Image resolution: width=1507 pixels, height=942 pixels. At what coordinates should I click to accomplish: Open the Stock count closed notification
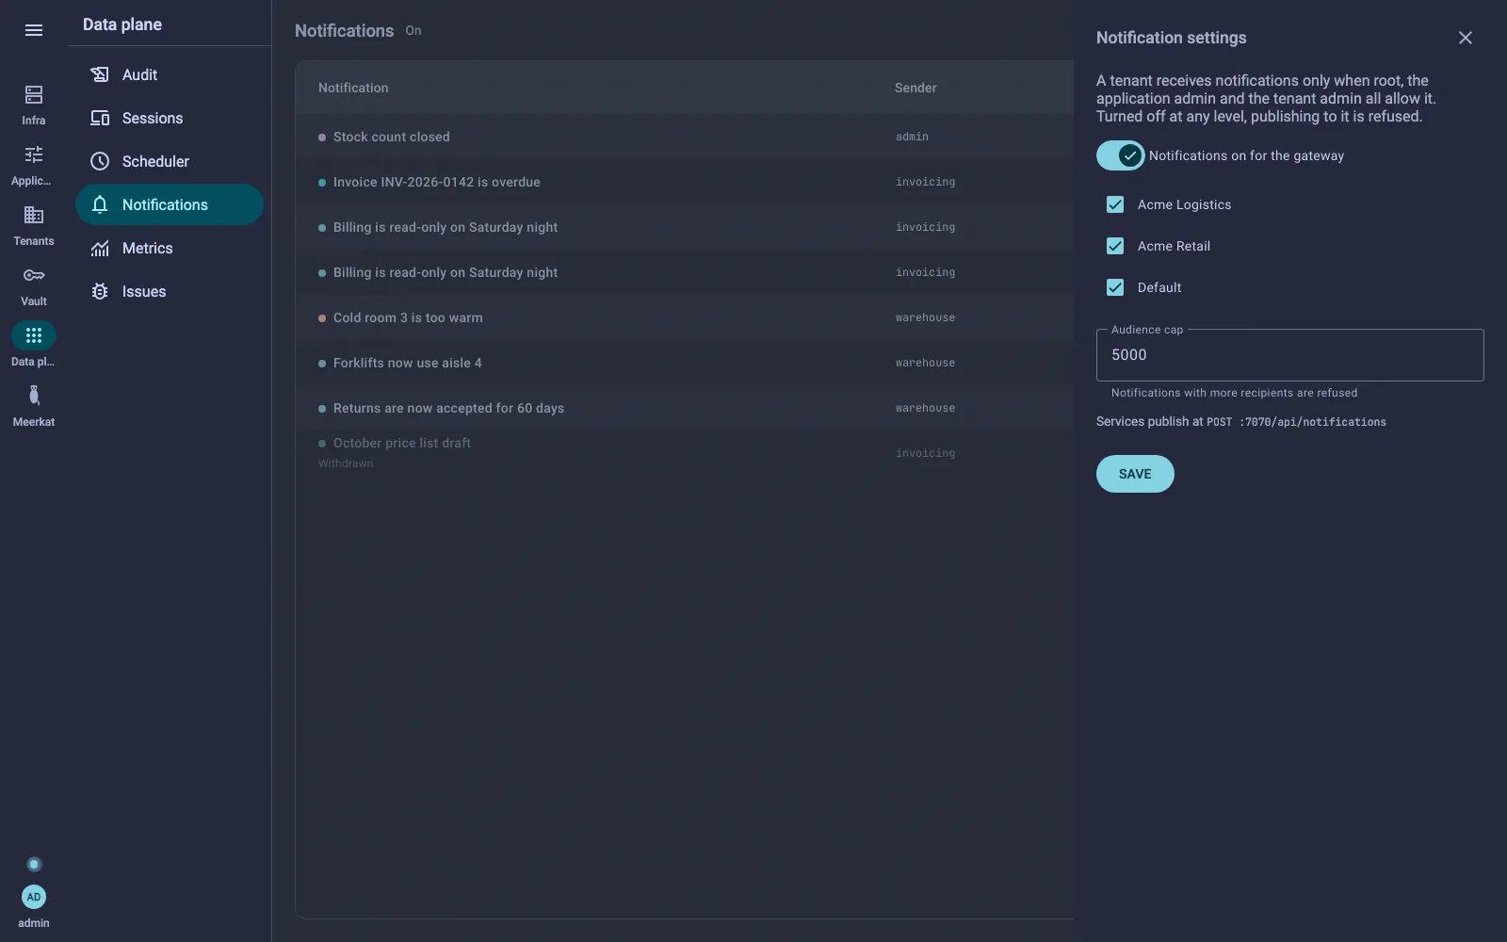[x=685, y=137]
